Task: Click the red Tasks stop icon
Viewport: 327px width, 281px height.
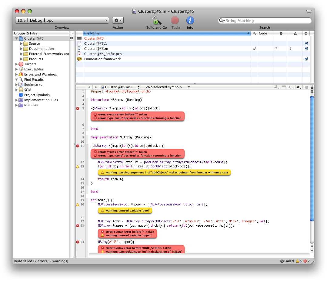Action: click(175, 20)
